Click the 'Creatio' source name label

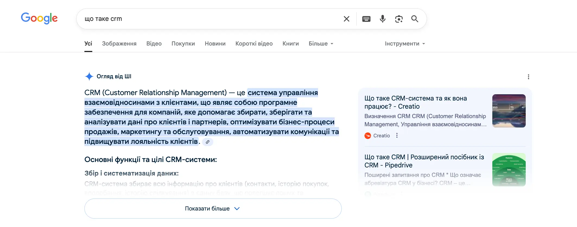click(382, 136)
